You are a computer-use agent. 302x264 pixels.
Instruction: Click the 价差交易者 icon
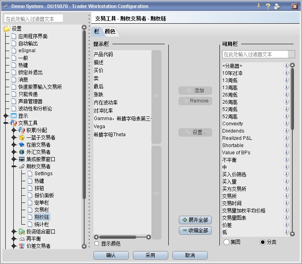pyautogui.click(x=22, y=246)
